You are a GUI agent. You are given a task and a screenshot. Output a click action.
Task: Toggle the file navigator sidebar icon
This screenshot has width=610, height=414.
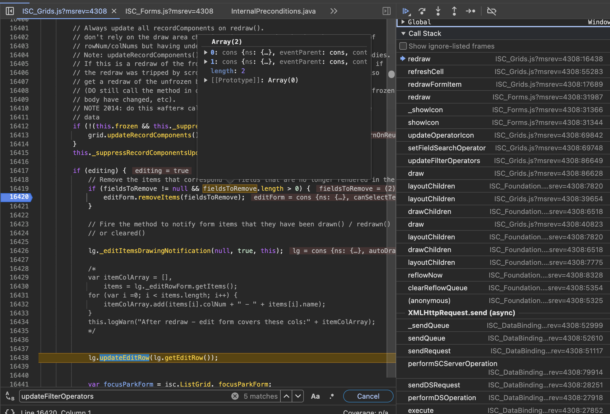coord(10,11)
